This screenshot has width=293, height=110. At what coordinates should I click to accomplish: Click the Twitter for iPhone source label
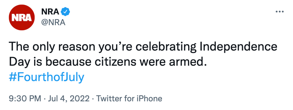[129, 98]
